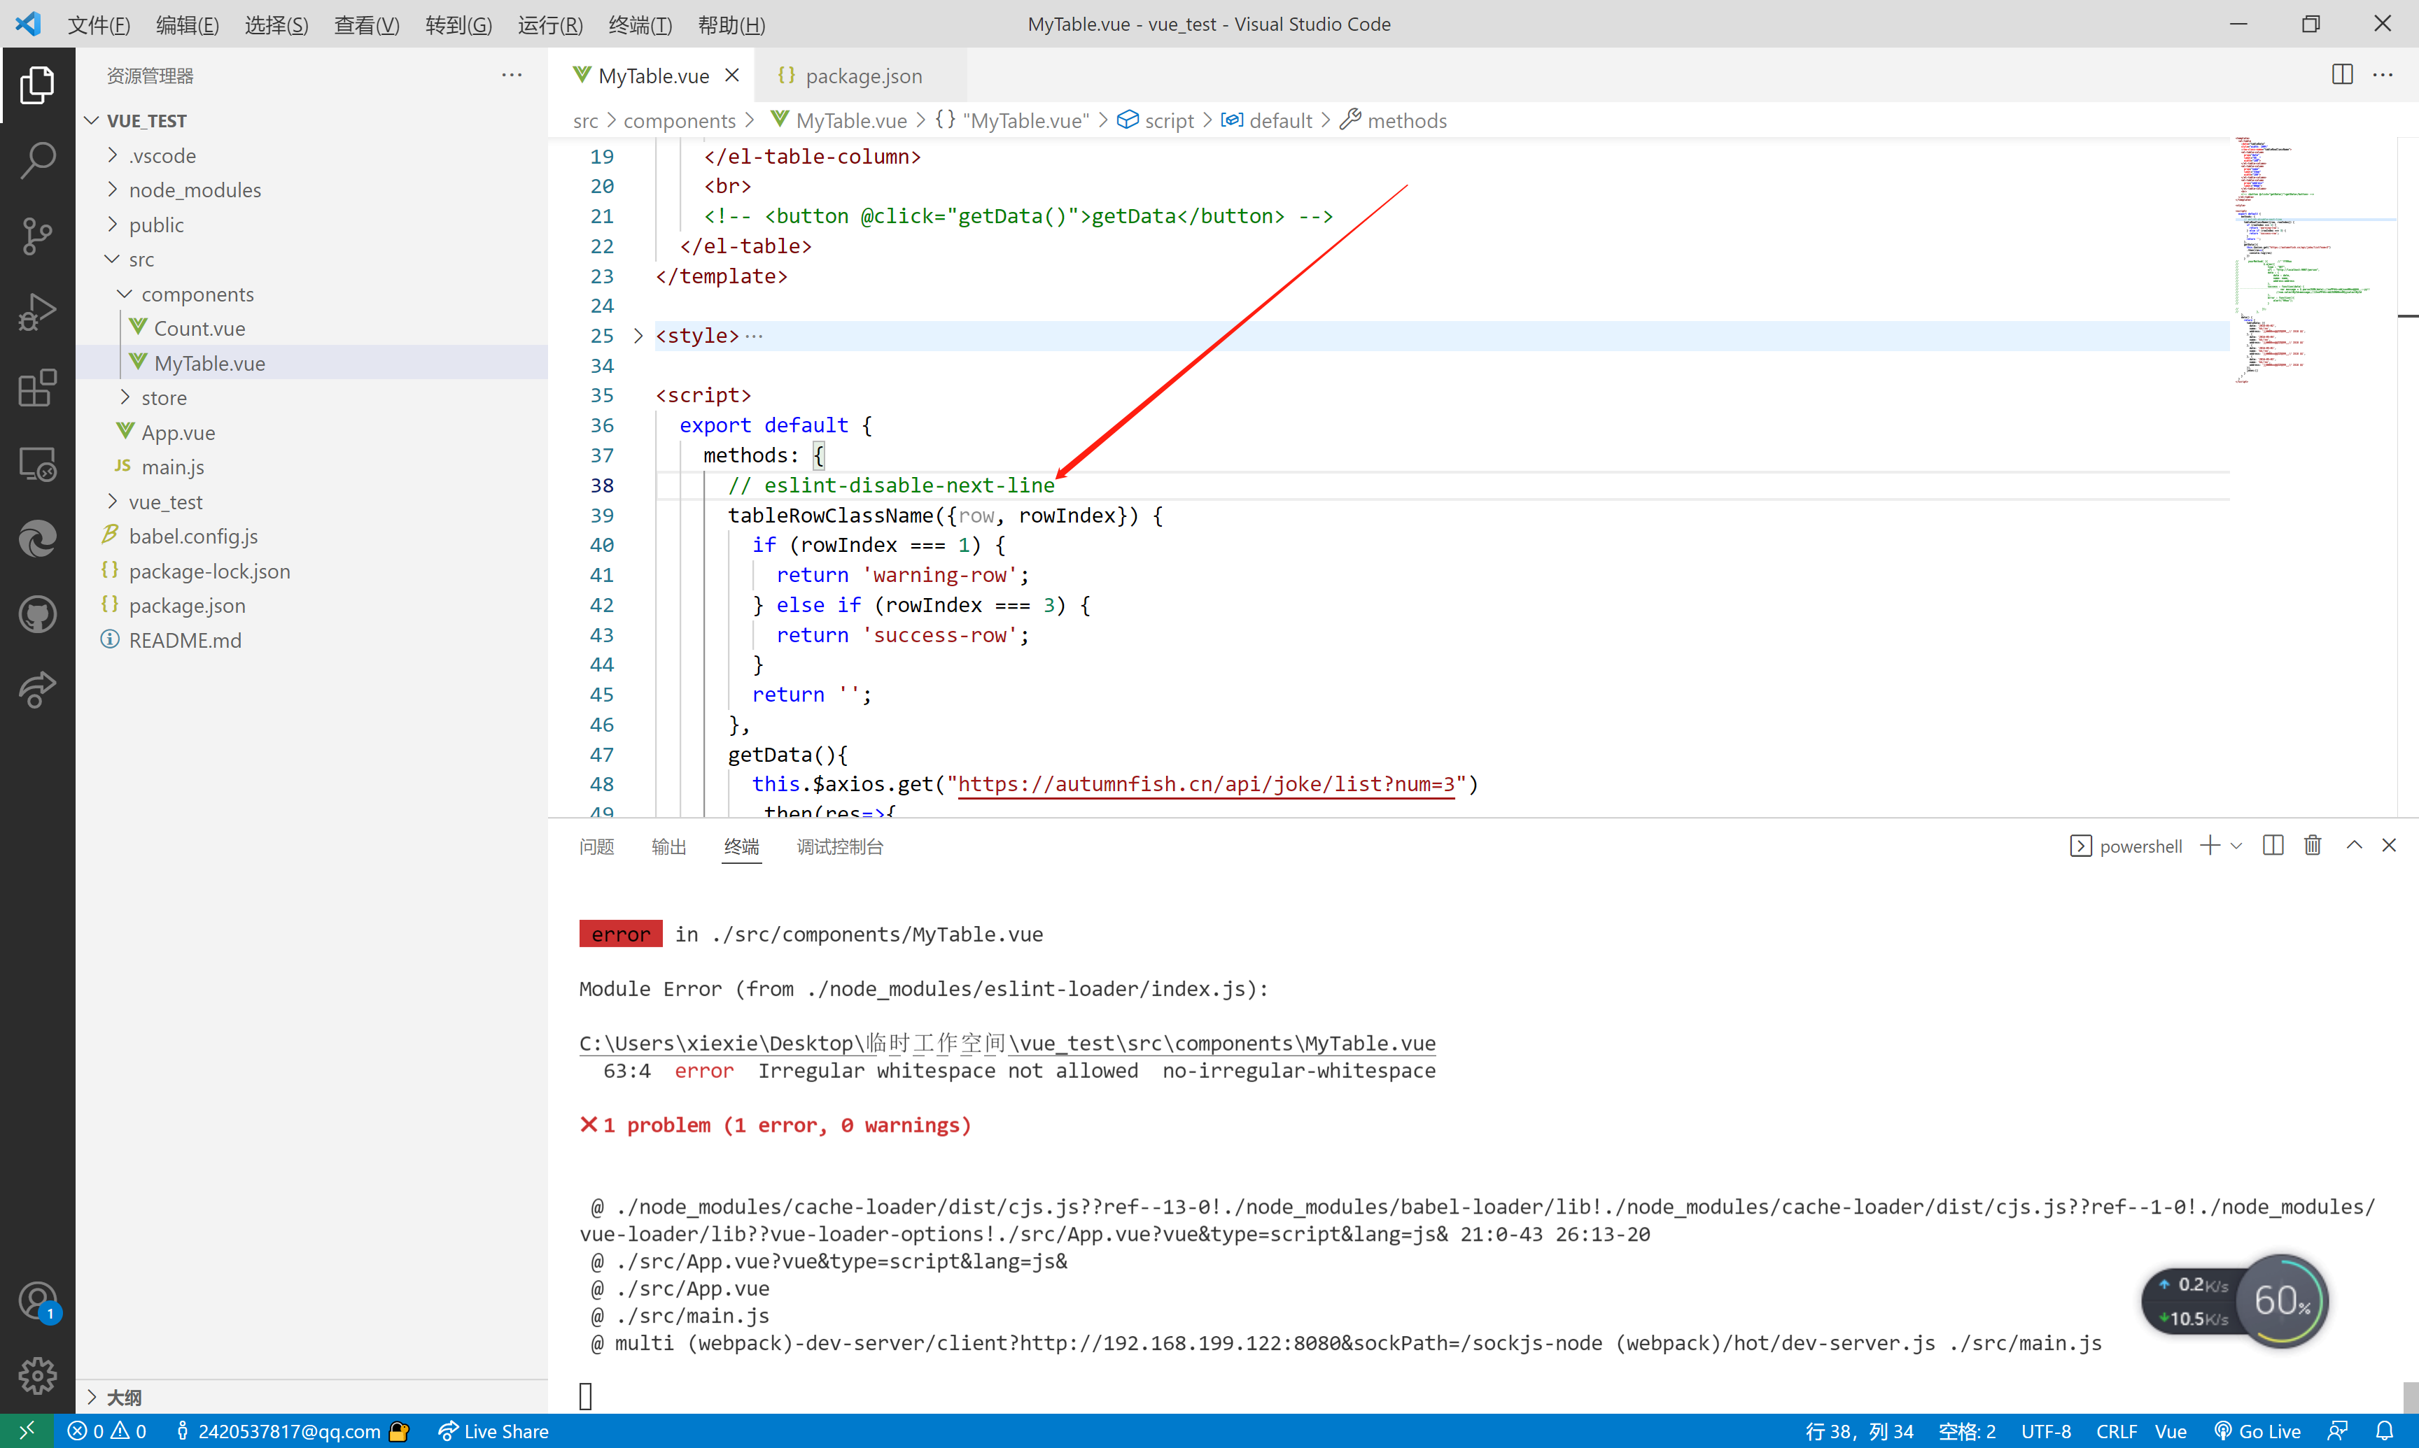Close the MyTable.vue editor tab
Image resolution: width=2419 pixels, height=1448 pixels.
pyautogui.click(x=732, y=75)
